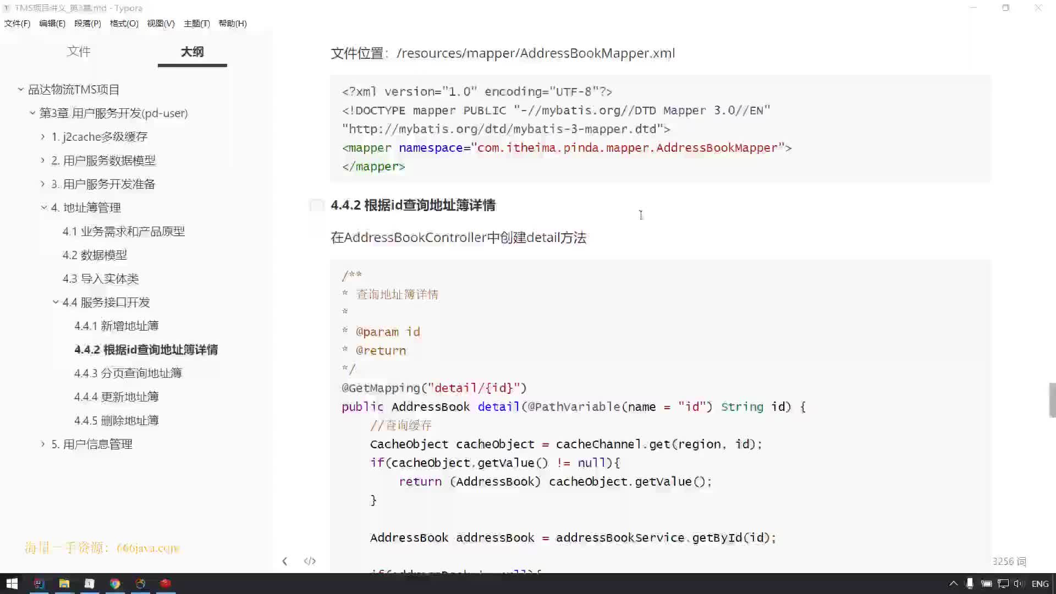Open the Windows Start menu
Viewport: 1056px width, 594px height.
pyautogui.click(x=12, y=584)
